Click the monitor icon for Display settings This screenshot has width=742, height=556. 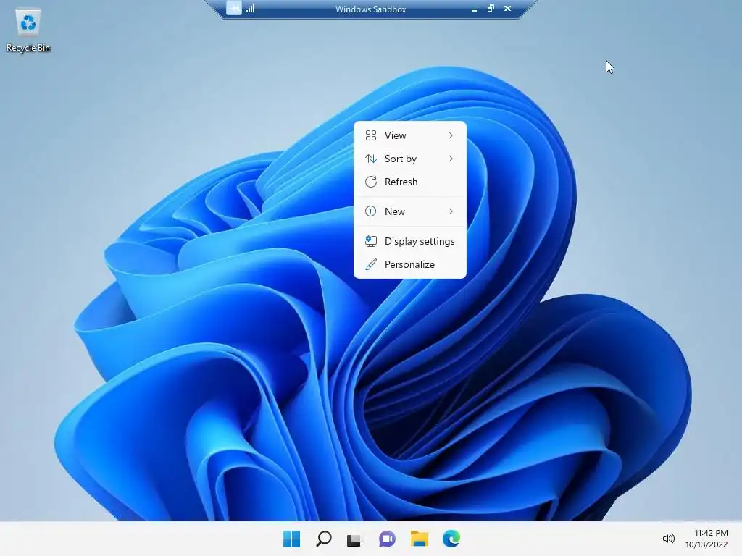pos(371,241)
